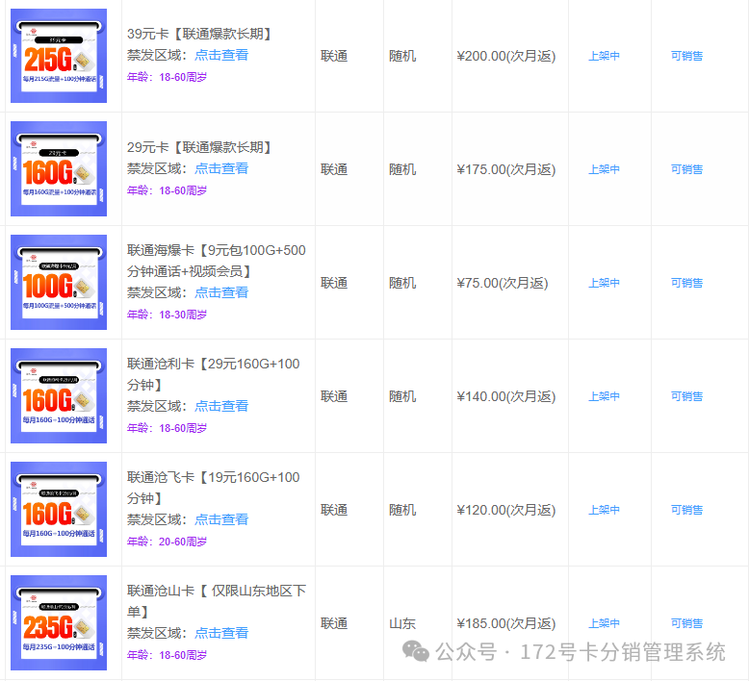
Task: View restricted areas for 联通海爆卡
Action: click(x=221, y=292)
